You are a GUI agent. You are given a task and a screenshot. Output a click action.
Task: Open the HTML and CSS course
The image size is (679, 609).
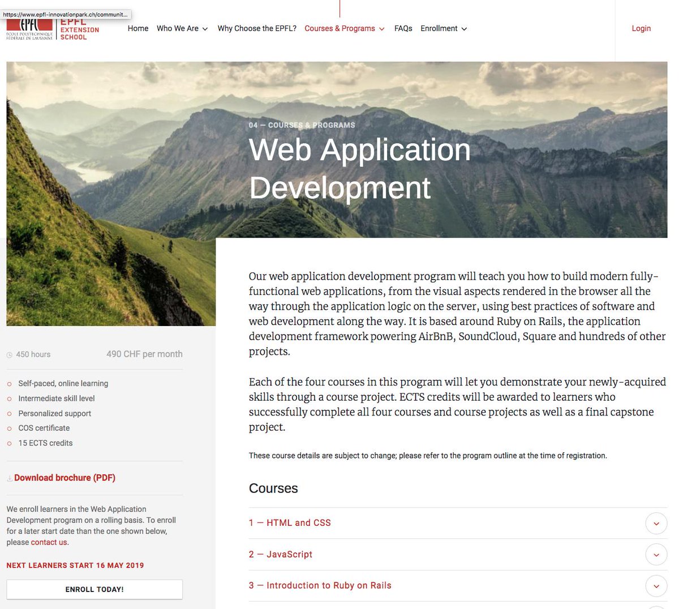click(x=290, y=523)
